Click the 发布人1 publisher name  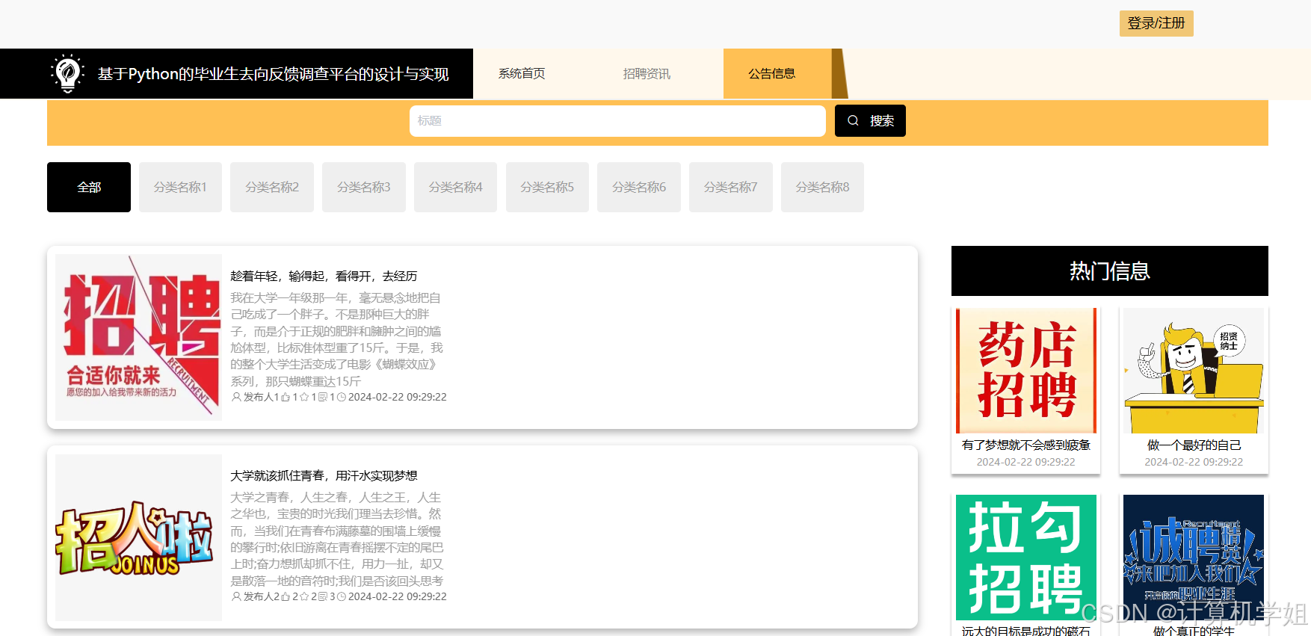pos(262,398)
